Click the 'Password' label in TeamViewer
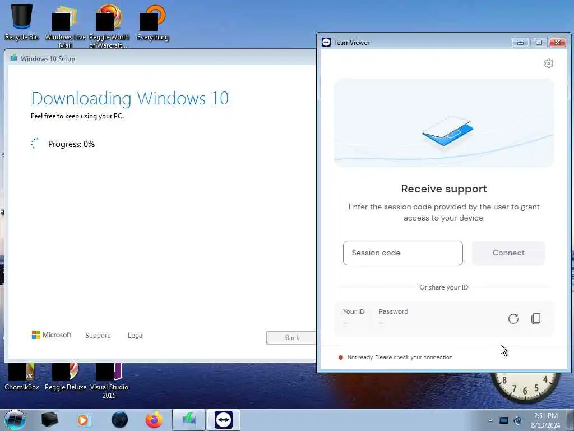The height and width of the screenshot is (431, 574). point(393,311)
